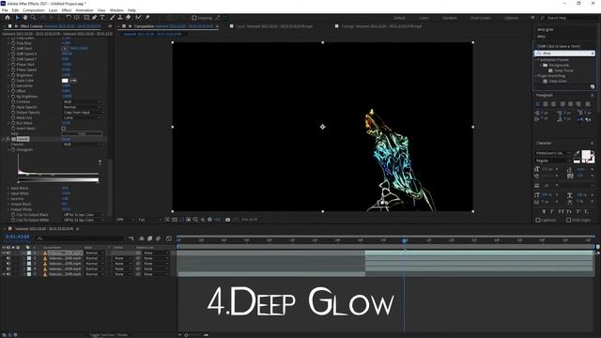
Task: Click the Suns Color eyedropper icon
Action: [73, 81]
